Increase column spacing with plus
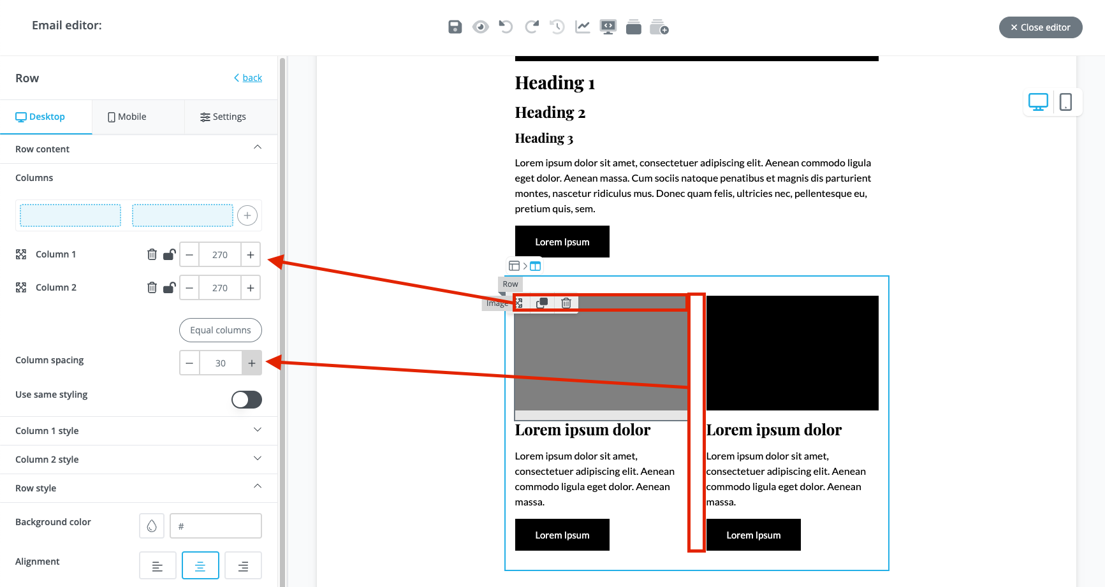Image resolution: width=1105 pixels, height=587 pixels. coord(252,363)
